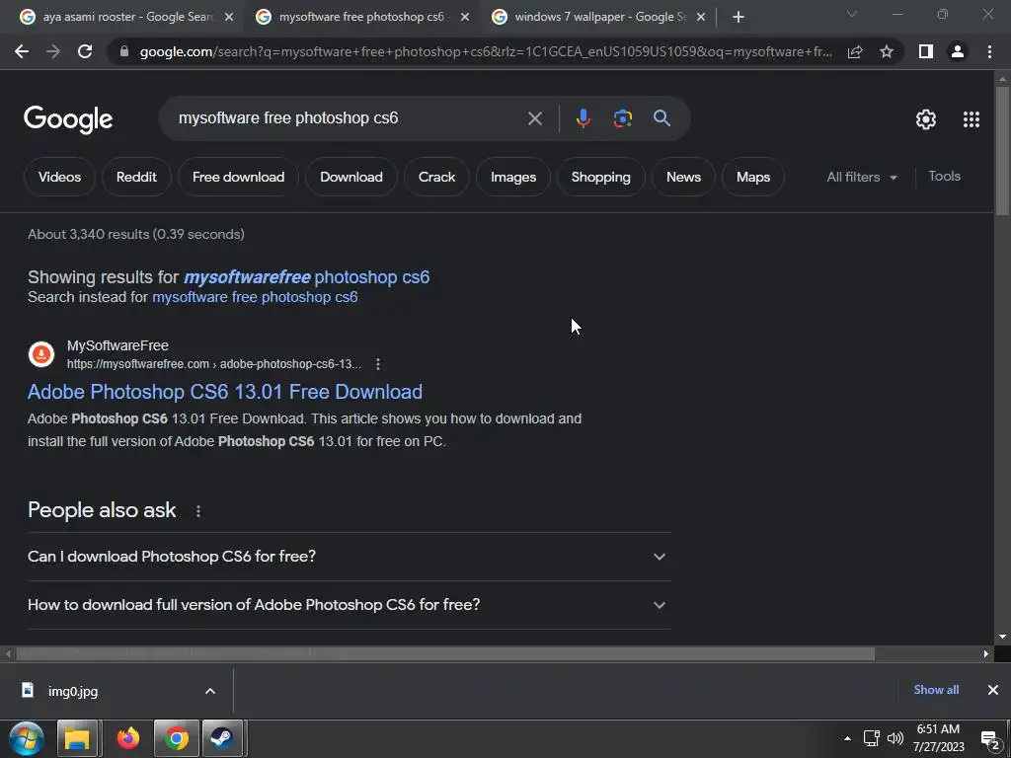Start voice search with the microphone icon
This screenshot has width=1011, height=758.
pos(583,118)
